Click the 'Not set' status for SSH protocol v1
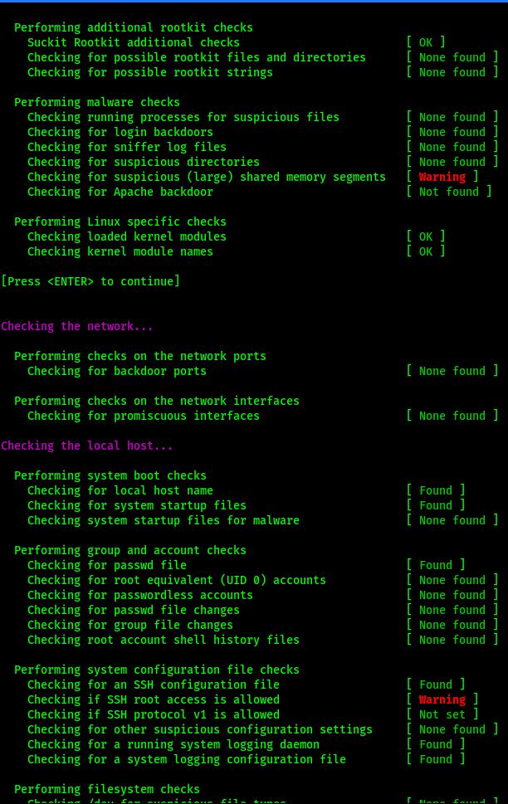The height and width of the screenshot is (804, 508). point(442,714)
